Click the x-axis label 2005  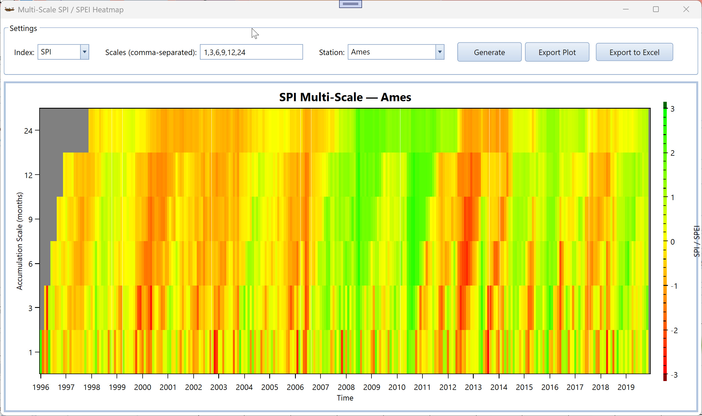coord(270,387)
